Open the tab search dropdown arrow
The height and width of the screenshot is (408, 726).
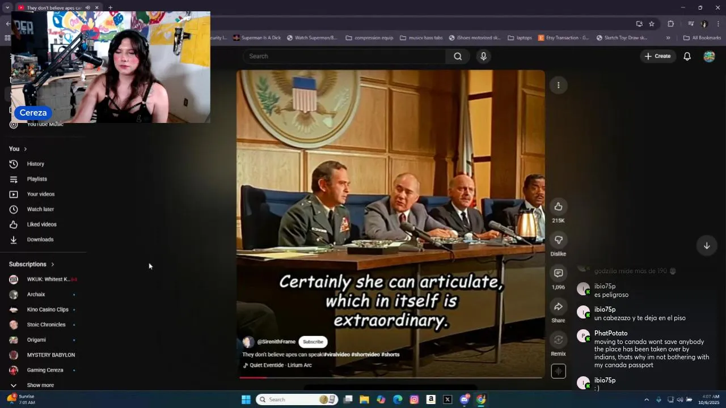click(7, 7)
